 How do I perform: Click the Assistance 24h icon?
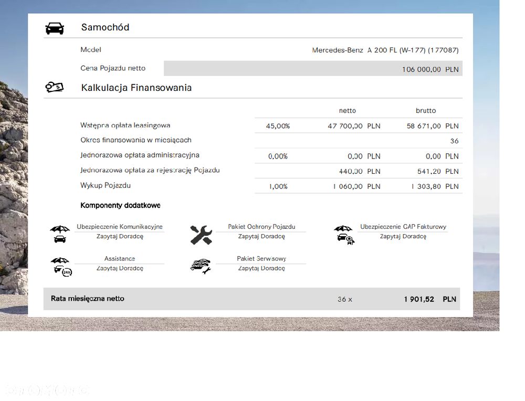pos(61,267)
